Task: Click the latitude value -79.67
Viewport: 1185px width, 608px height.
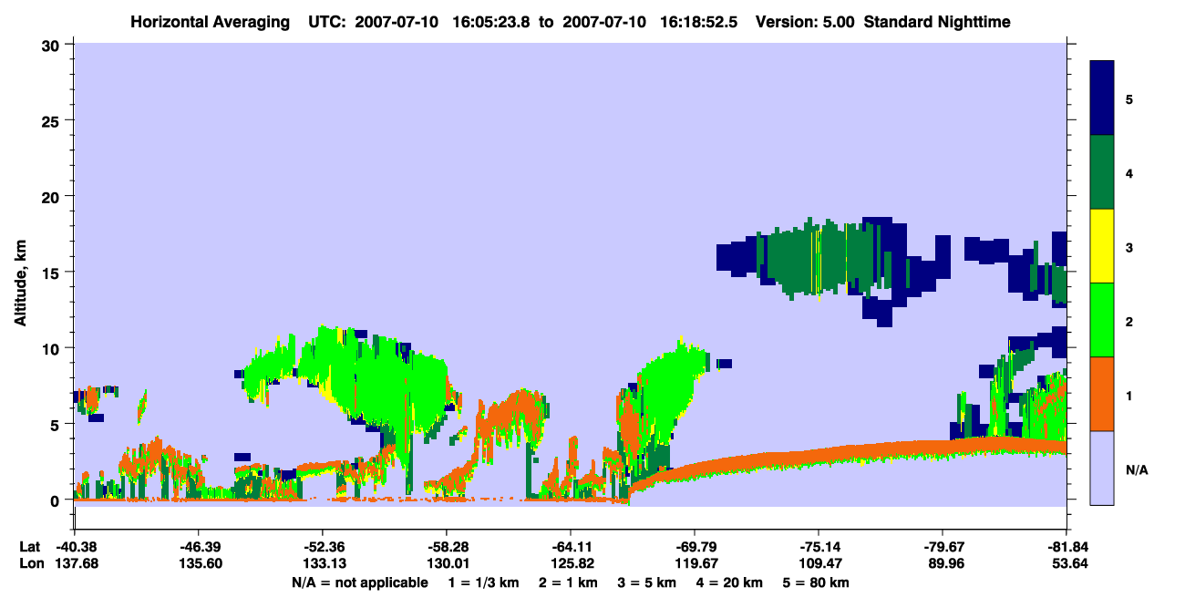Action: (943, 547)
